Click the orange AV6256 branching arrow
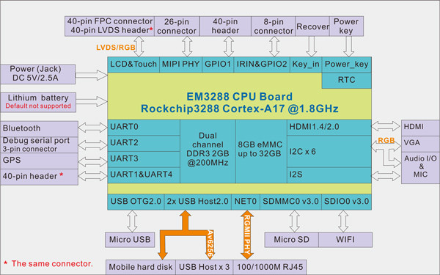Screen dimensions: 440x275 186,235
